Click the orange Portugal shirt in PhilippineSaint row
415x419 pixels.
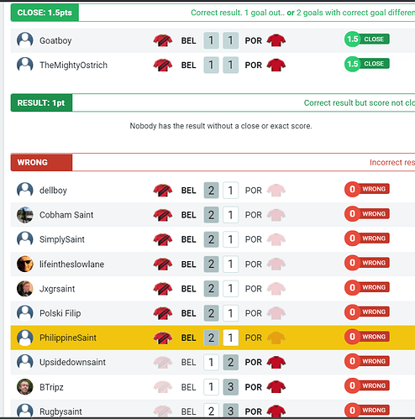click(x=276, y=338)
